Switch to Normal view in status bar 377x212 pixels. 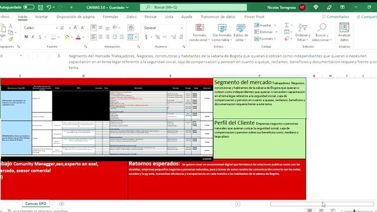[309, 211]
